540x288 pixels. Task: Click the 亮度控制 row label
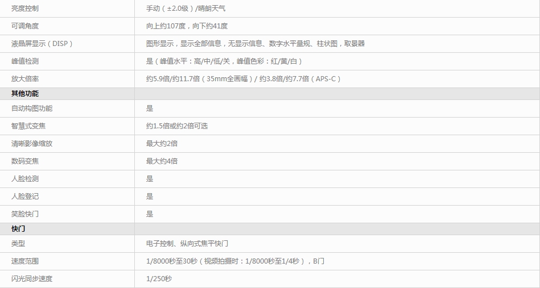(25, 9)
